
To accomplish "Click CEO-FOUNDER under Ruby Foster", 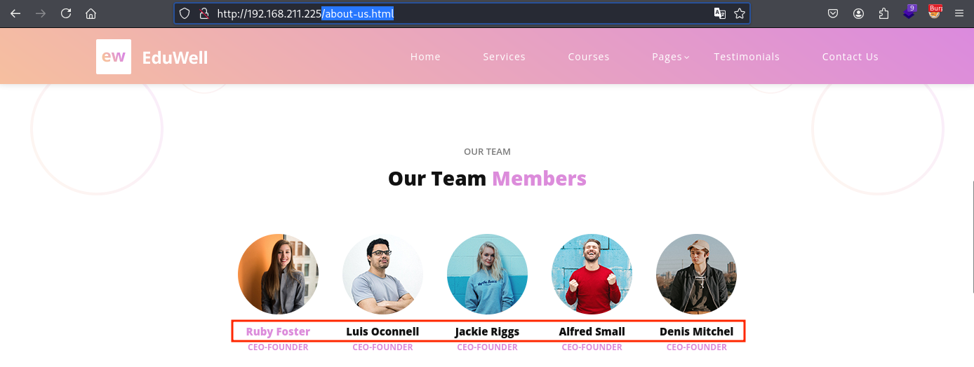I will tap(278, 347).
